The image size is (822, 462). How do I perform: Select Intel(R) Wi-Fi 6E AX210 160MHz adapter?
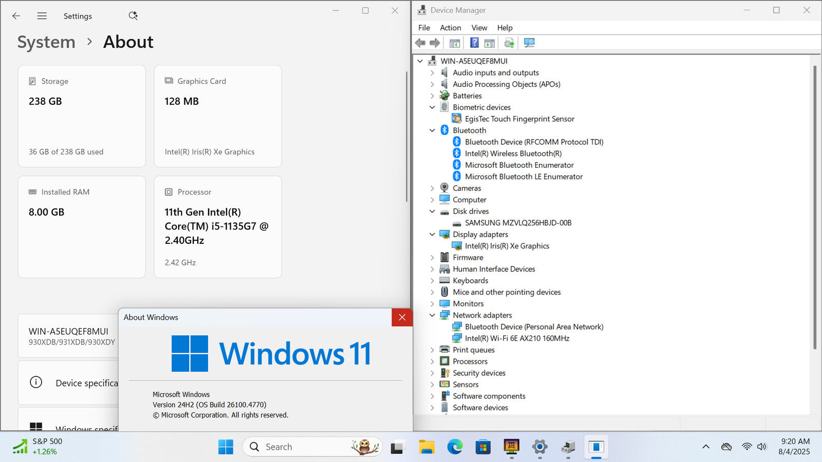[x=517, y=338]
